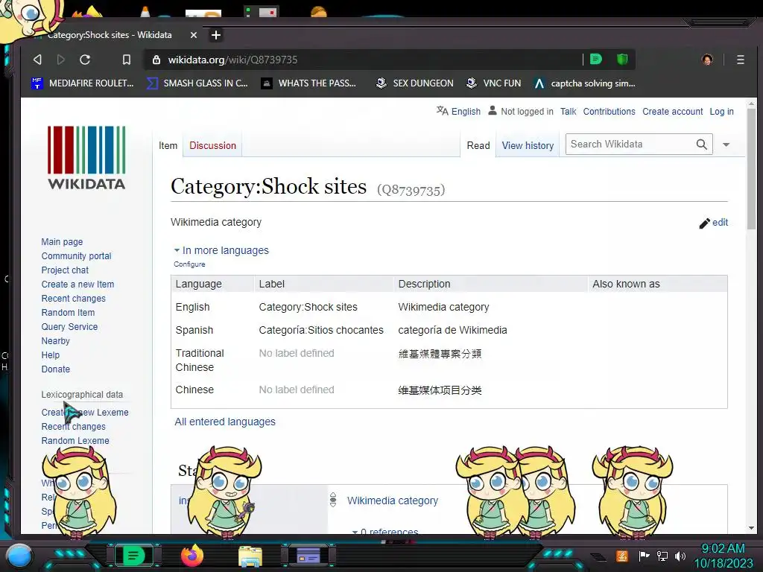Click the Wikidata logo

86,157
